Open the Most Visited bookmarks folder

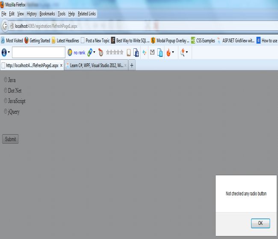[12, 41]
